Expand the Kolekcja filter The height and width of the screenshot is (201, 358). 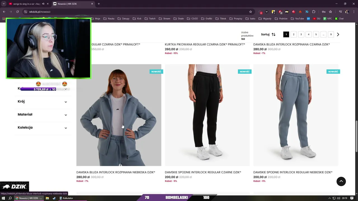click(43, 128)
